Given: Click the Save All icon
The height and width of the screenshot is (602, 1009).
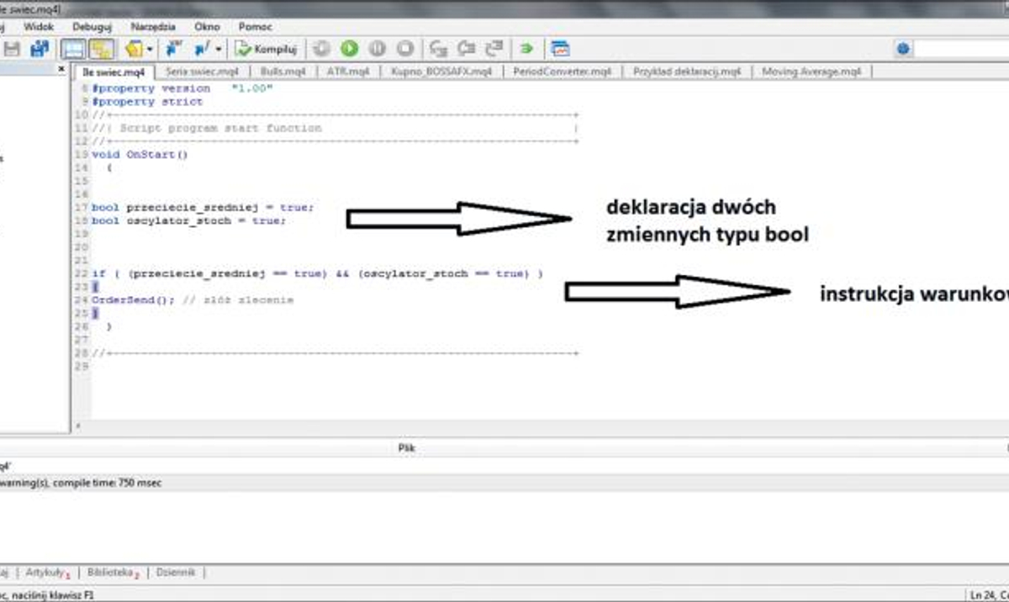Looking at the screenshot, I should (39, 48).
